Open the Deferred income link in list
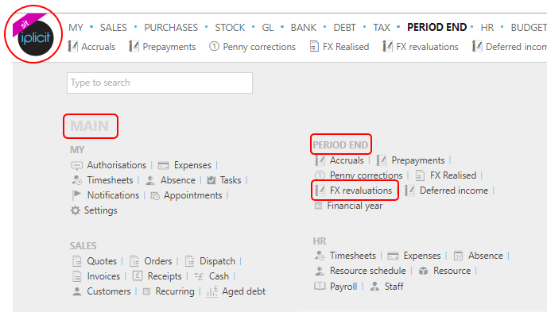Viewport: 547px width, 312px height. tap(454, 191)
